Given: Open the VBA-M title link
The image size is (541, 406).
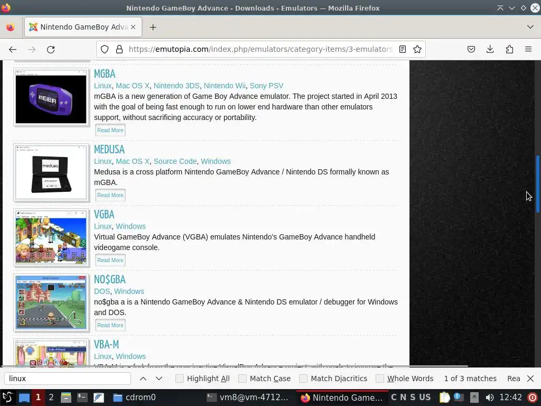Looking at the screenshot, I should (x=106, y=345).
